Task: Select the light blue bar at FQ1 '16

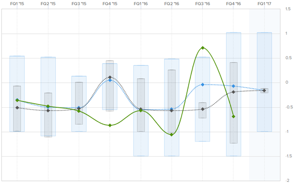Action: [141, 111]
